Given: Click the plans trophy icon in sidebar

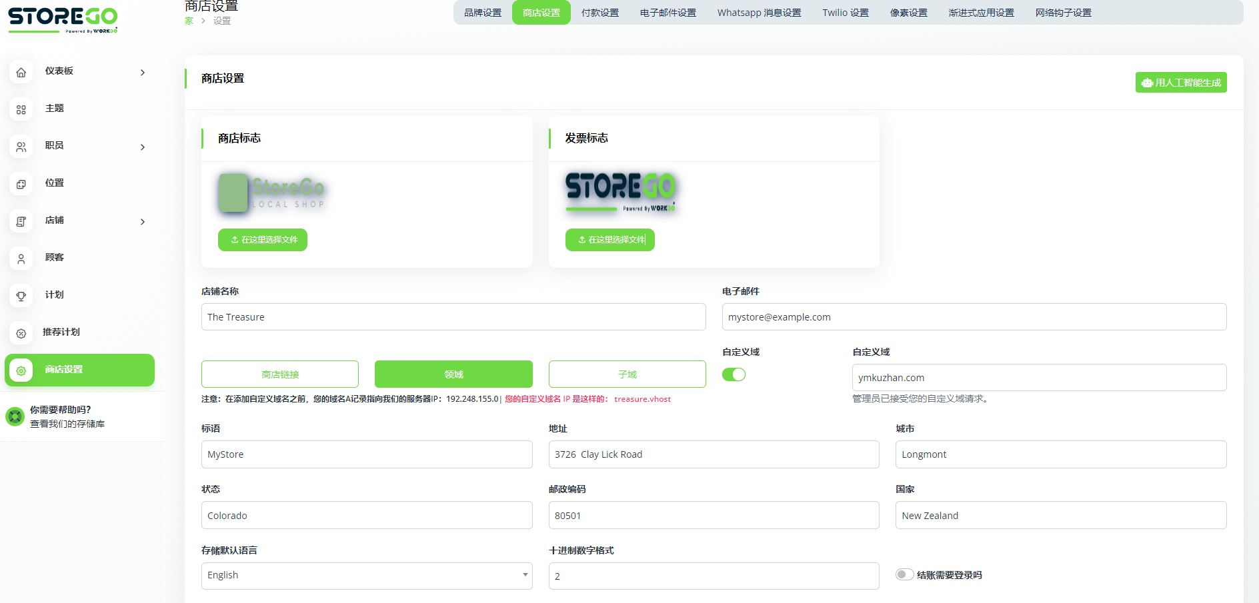Looking at the screenshot, I should (x=21, y=296).
